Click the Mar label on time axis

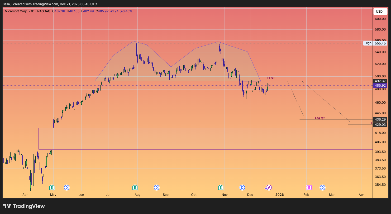coord(332,195)
